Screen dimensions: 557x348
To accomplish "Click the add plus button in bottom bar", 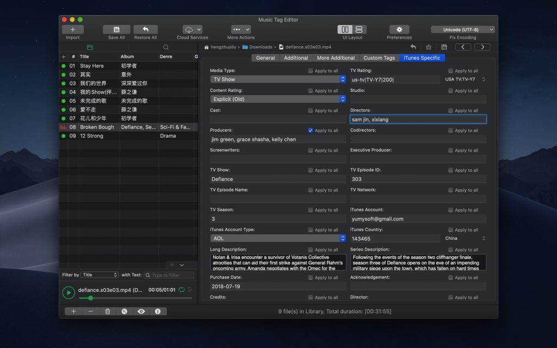I will [x=73, y=312].
